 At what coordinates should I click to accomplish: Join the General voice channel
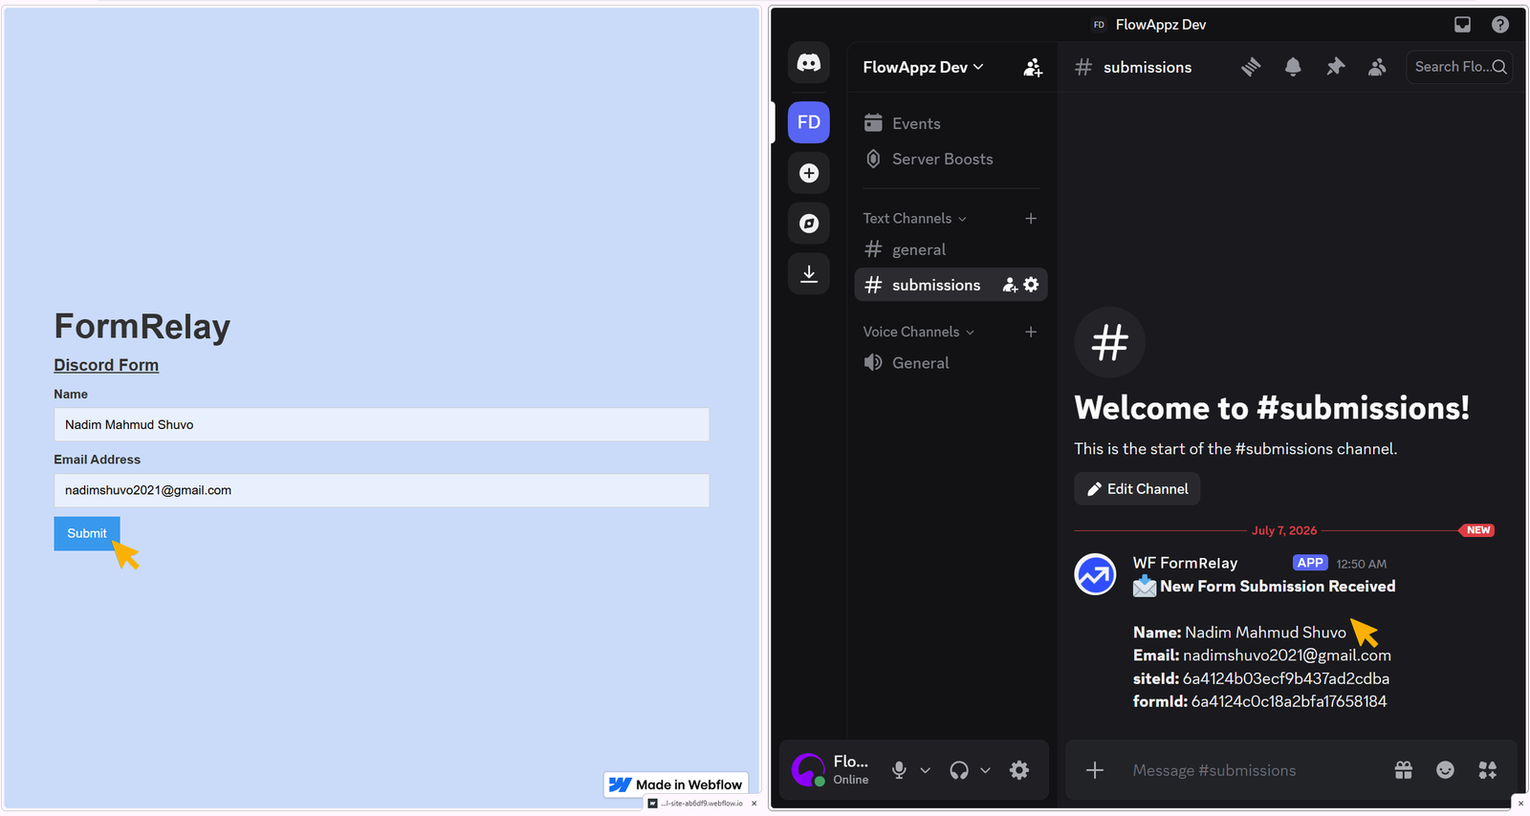tap(951, 363)
